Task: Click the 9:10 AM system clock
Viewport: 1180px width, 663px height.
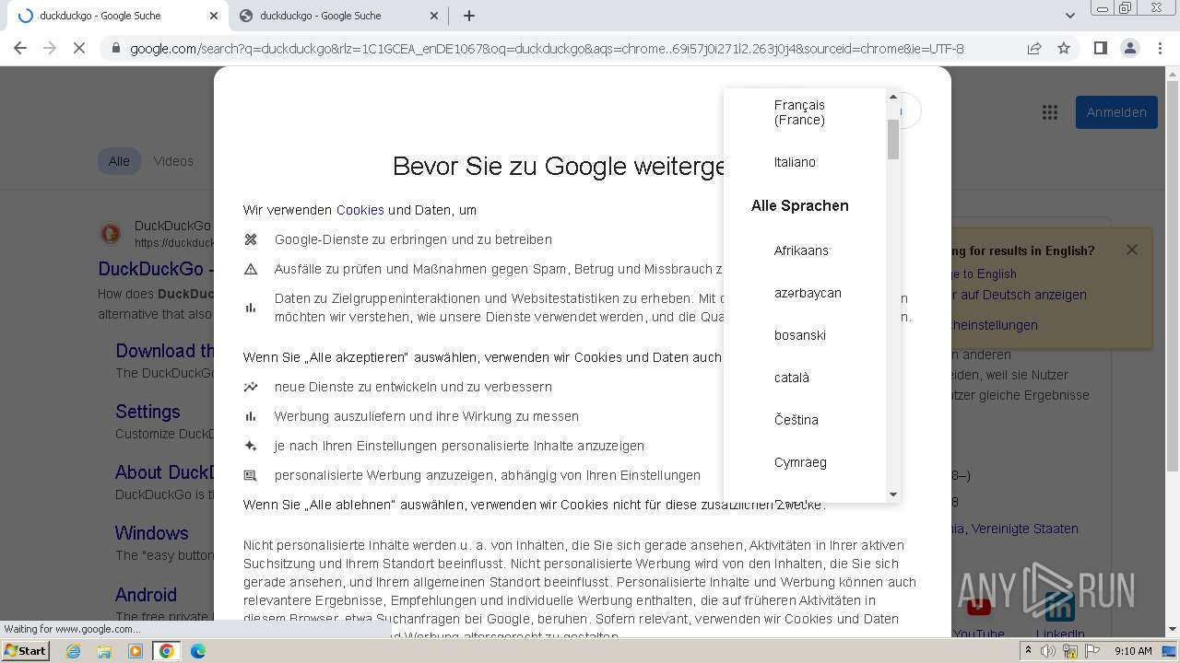Action: coord(1133,651)
